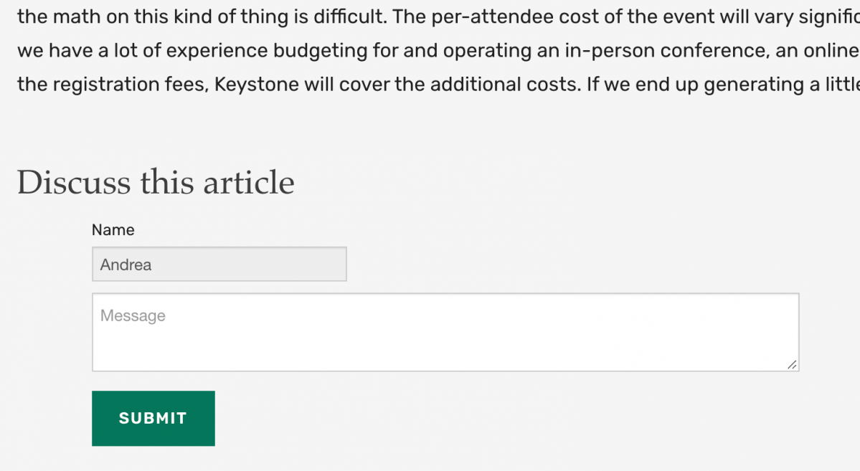
Task: Click the 'Discuss this article' heading
Action: pyautogui.click(x=155, y=182)
